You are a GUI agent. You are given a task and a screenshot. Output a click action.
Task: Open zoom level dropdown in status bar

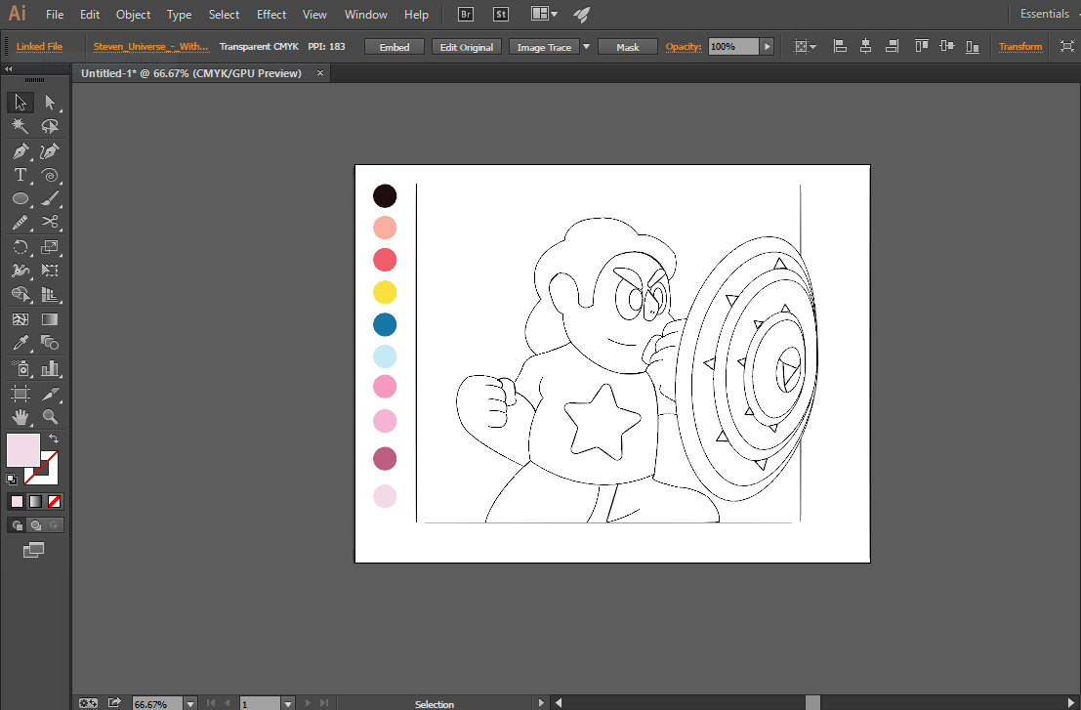point(190,704)
